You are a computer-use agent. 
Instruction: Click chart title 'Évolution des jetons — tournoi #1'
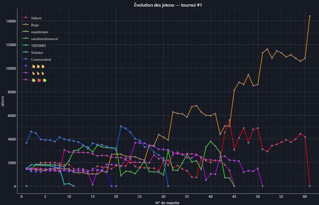[168, 5]
